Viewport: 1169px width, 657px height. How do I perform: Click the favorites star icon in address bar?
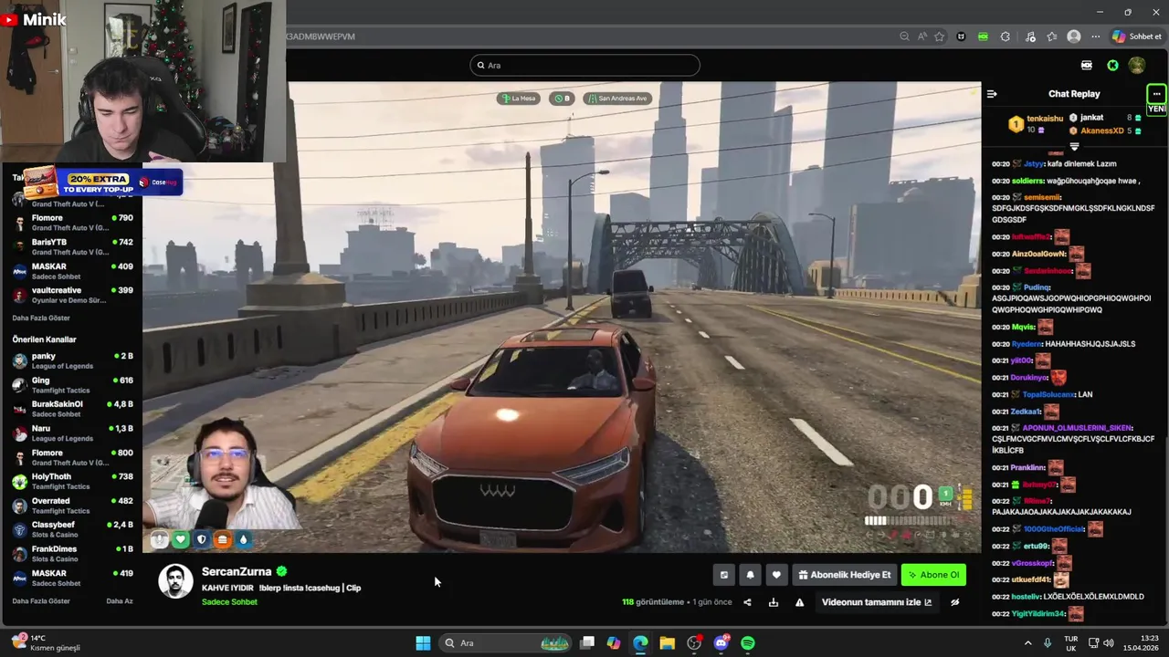939,36
